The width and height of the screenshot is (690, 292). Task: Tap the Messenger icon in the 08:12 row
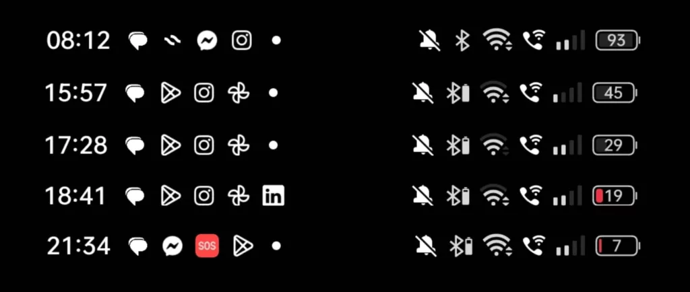pos(207,41)
